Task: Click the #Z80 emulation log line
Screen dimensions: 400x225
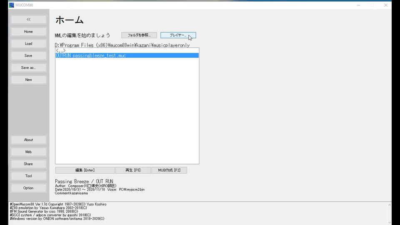Action: 48,208
